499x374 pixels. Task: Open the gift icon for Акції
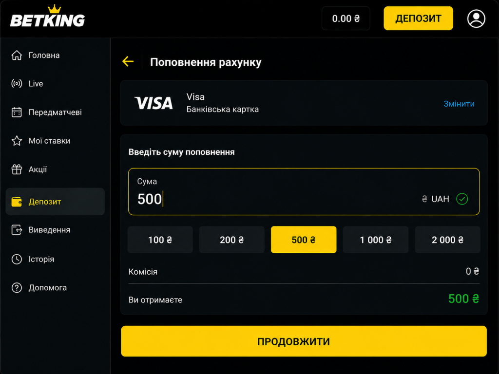17,169
